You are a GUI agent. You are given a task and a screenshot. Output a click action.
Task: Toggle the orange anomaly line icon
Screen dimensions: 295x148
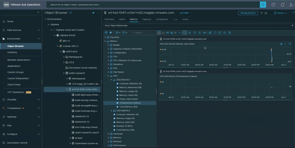point(175,33)
